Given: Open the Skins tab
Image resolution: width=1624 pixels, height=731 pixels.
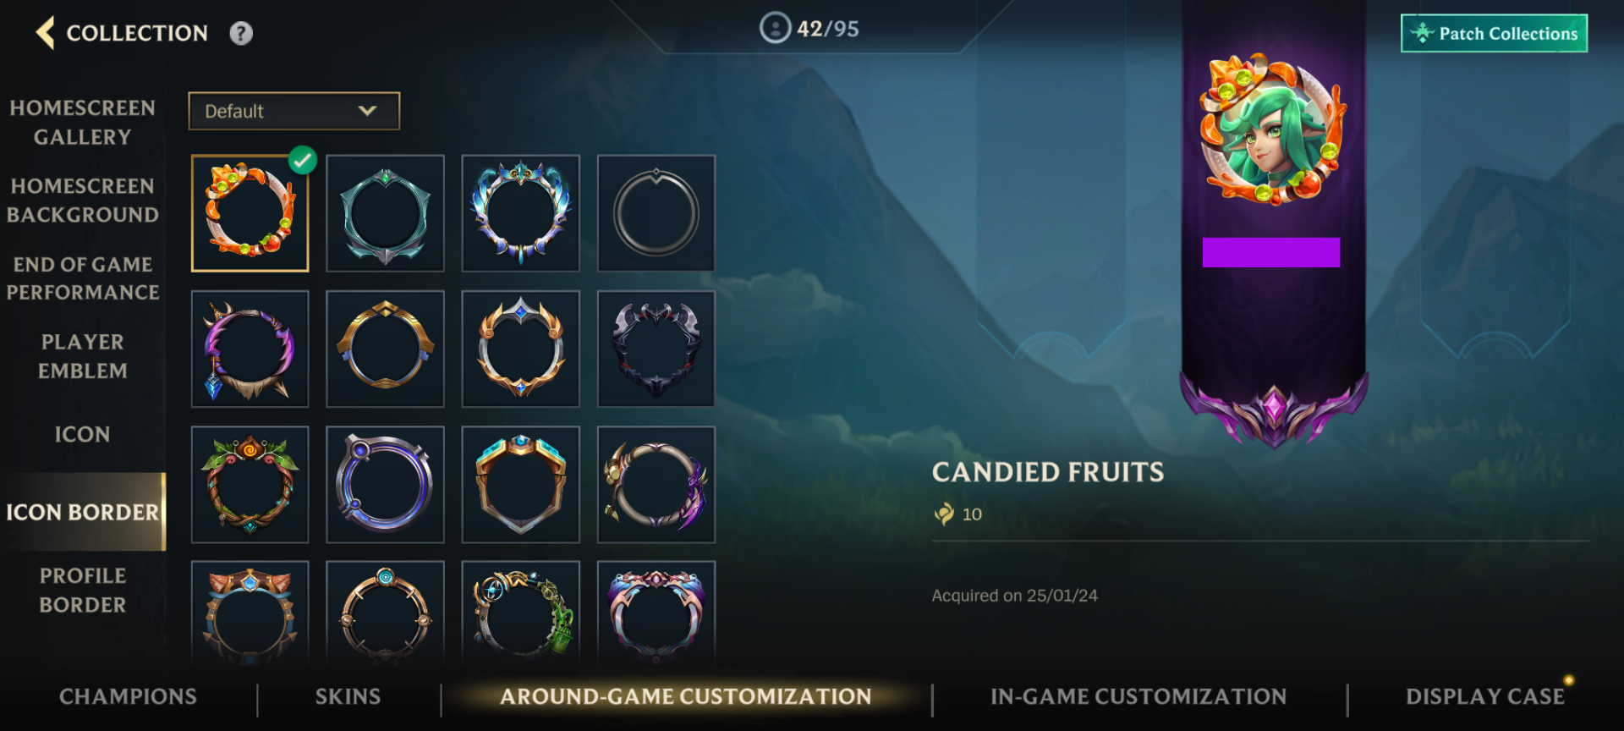Looking at the screenshot, I should 348,696.
